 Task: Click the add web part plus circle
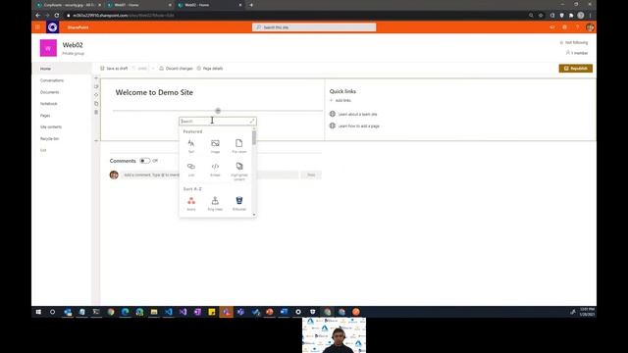[218, 111]
